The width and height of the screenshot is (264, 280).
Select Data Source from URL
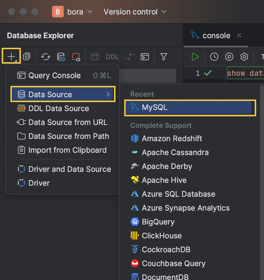pos(68,122)
